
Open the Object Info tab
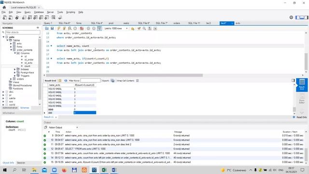(x=8, y=163)
